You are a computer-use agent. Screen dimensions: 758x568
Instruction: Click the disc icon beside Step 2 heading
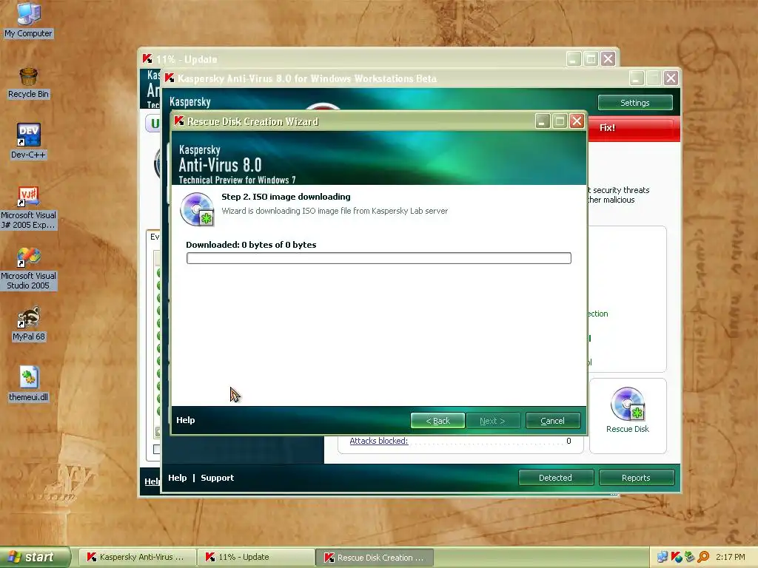[197, 209]
